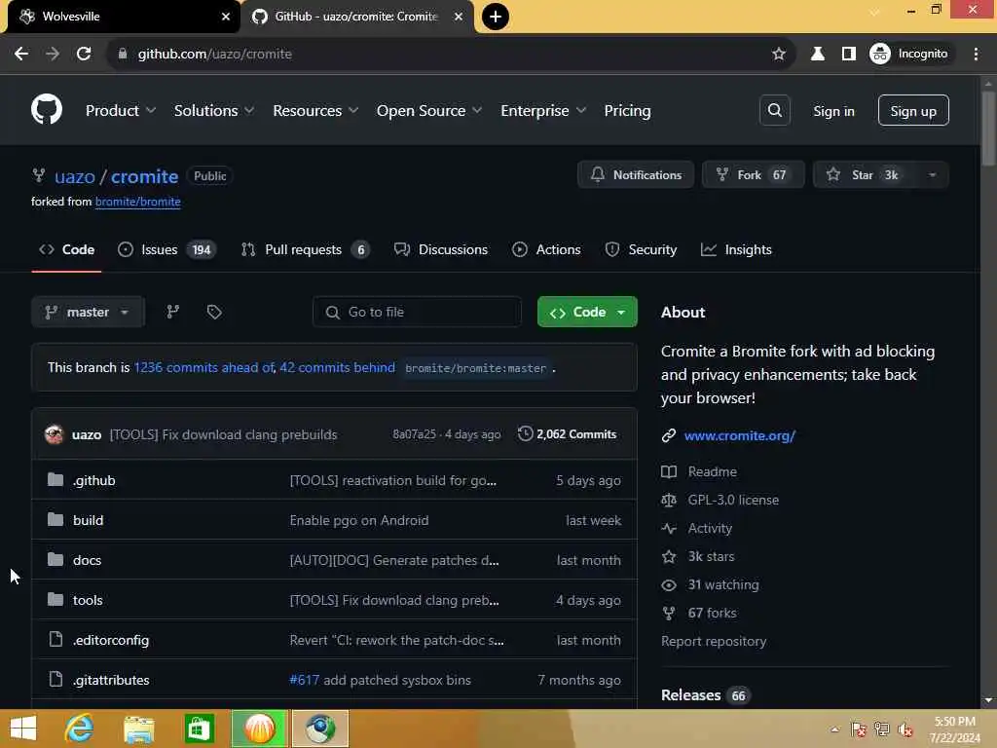
Task: Reload the page with the refresh icon
Action: (x=84, y=55)
